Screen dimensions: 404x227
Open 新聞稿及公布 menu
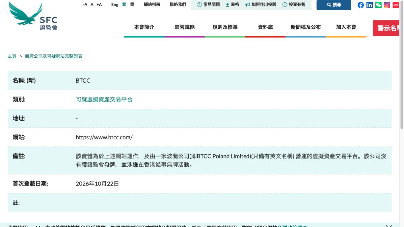coord(306,27)
